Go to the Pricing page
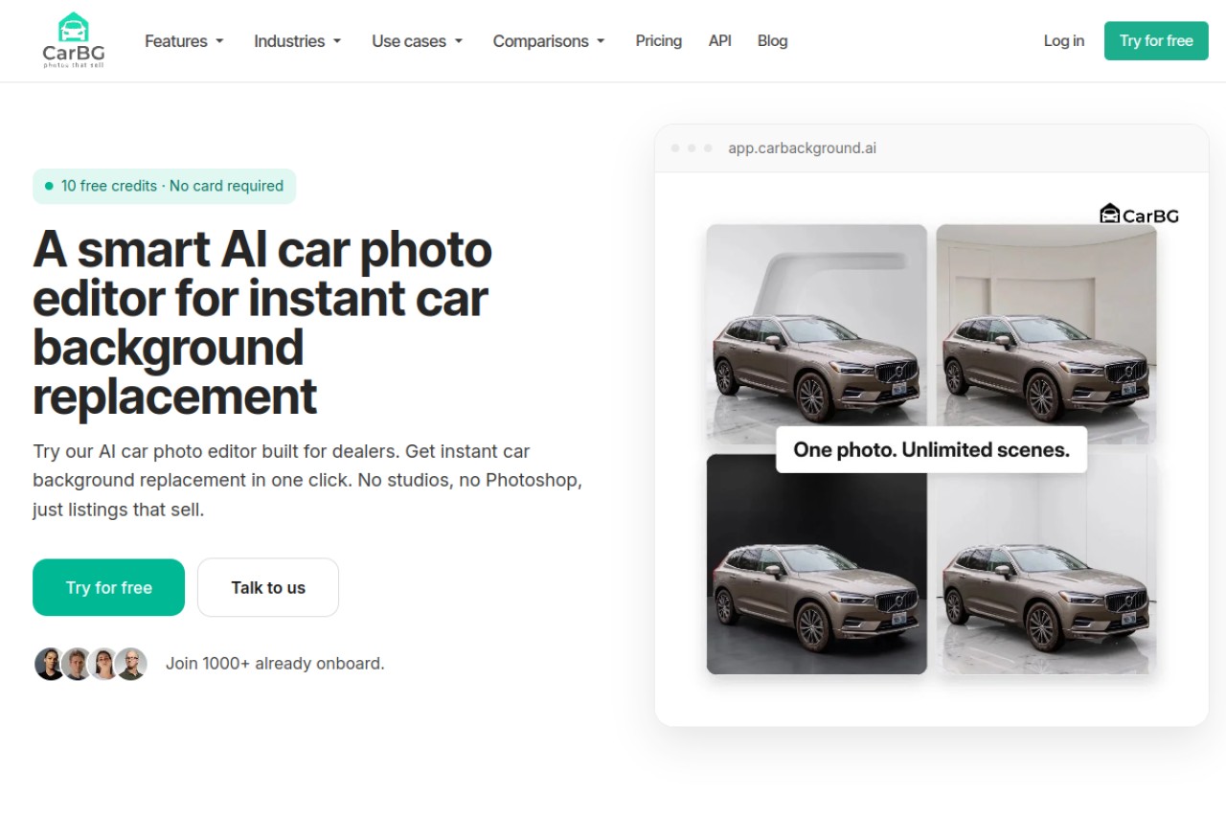 [659, 41]
